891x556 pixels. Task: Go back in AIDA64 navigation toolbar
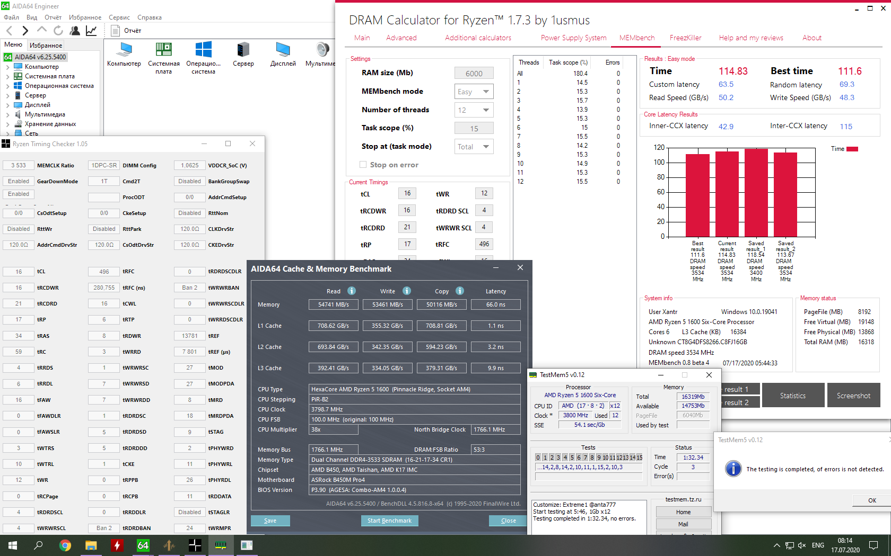pyautogui.click(x=9, y=31)
